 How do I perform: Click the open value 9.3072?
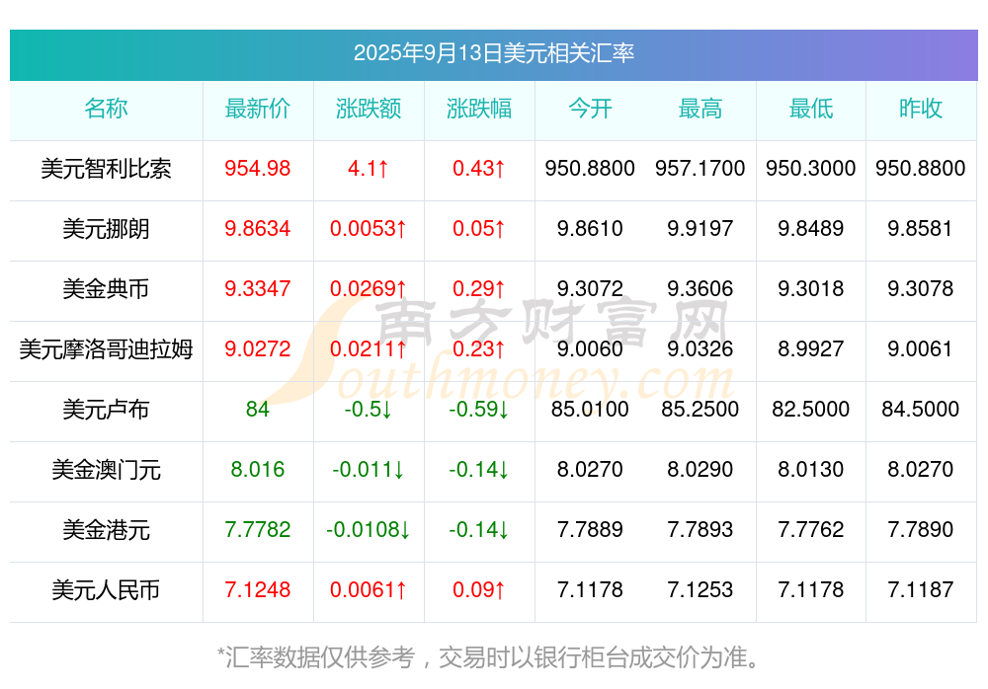pos(590,288)
